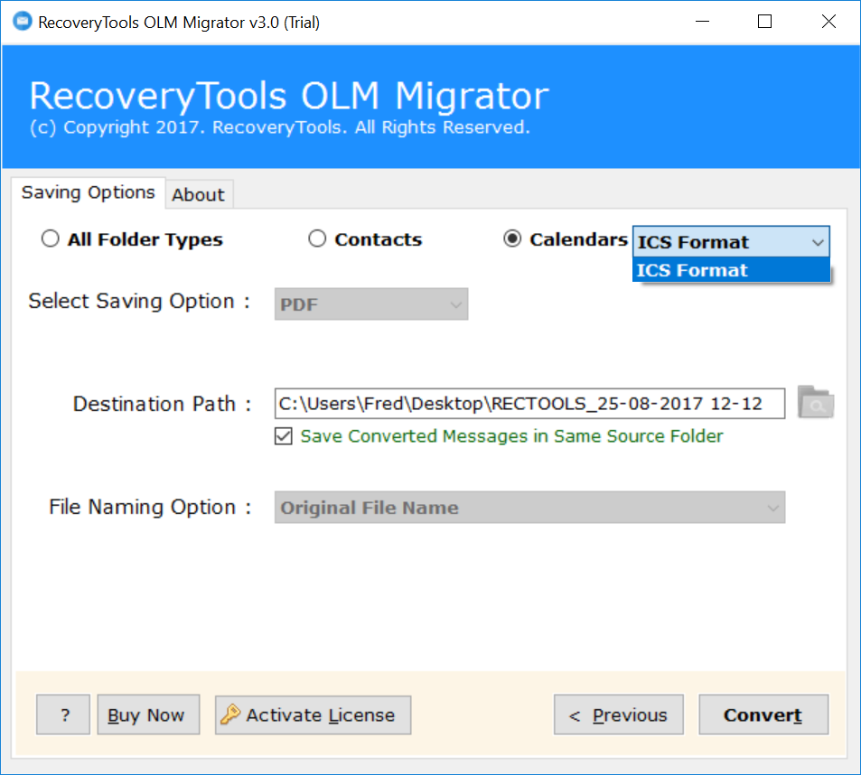Click into the Destination Path text field
The image size is (861, 775).
point(529,404)
